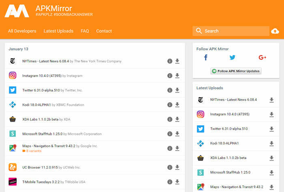
Task: Open the UCWeb Inc. developer link
Action: pos(71,167)
